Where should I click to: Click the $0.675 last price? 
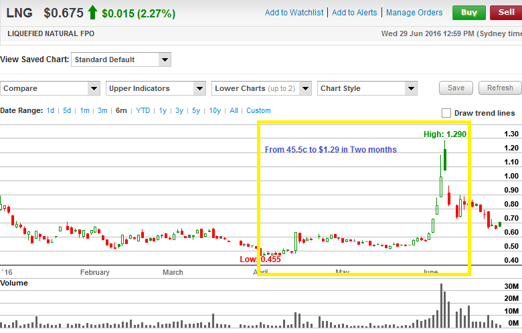tap(64, 13)
